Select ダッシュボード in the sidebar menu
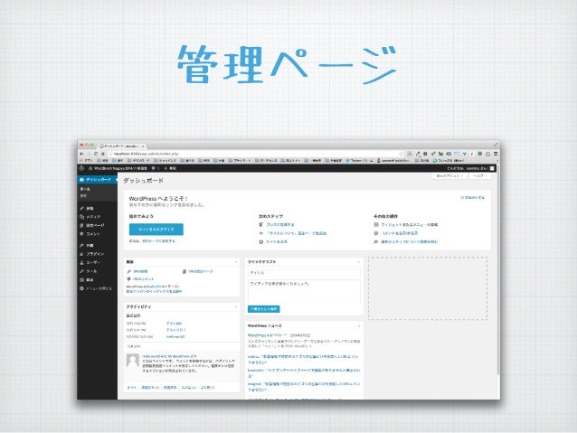This screenshot has width=577, height=433. [98, 180]
